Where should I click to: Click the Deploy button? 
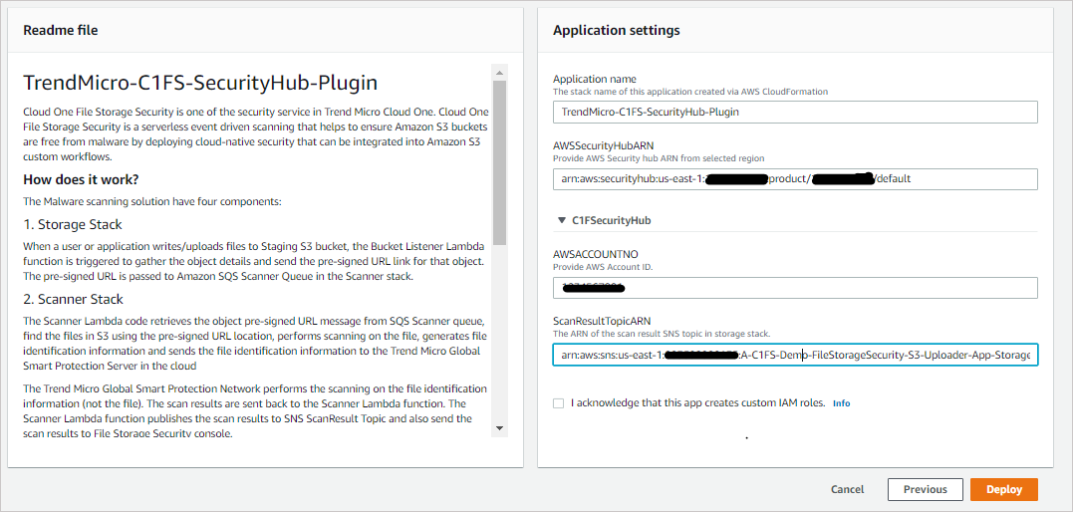point(1004,489)
